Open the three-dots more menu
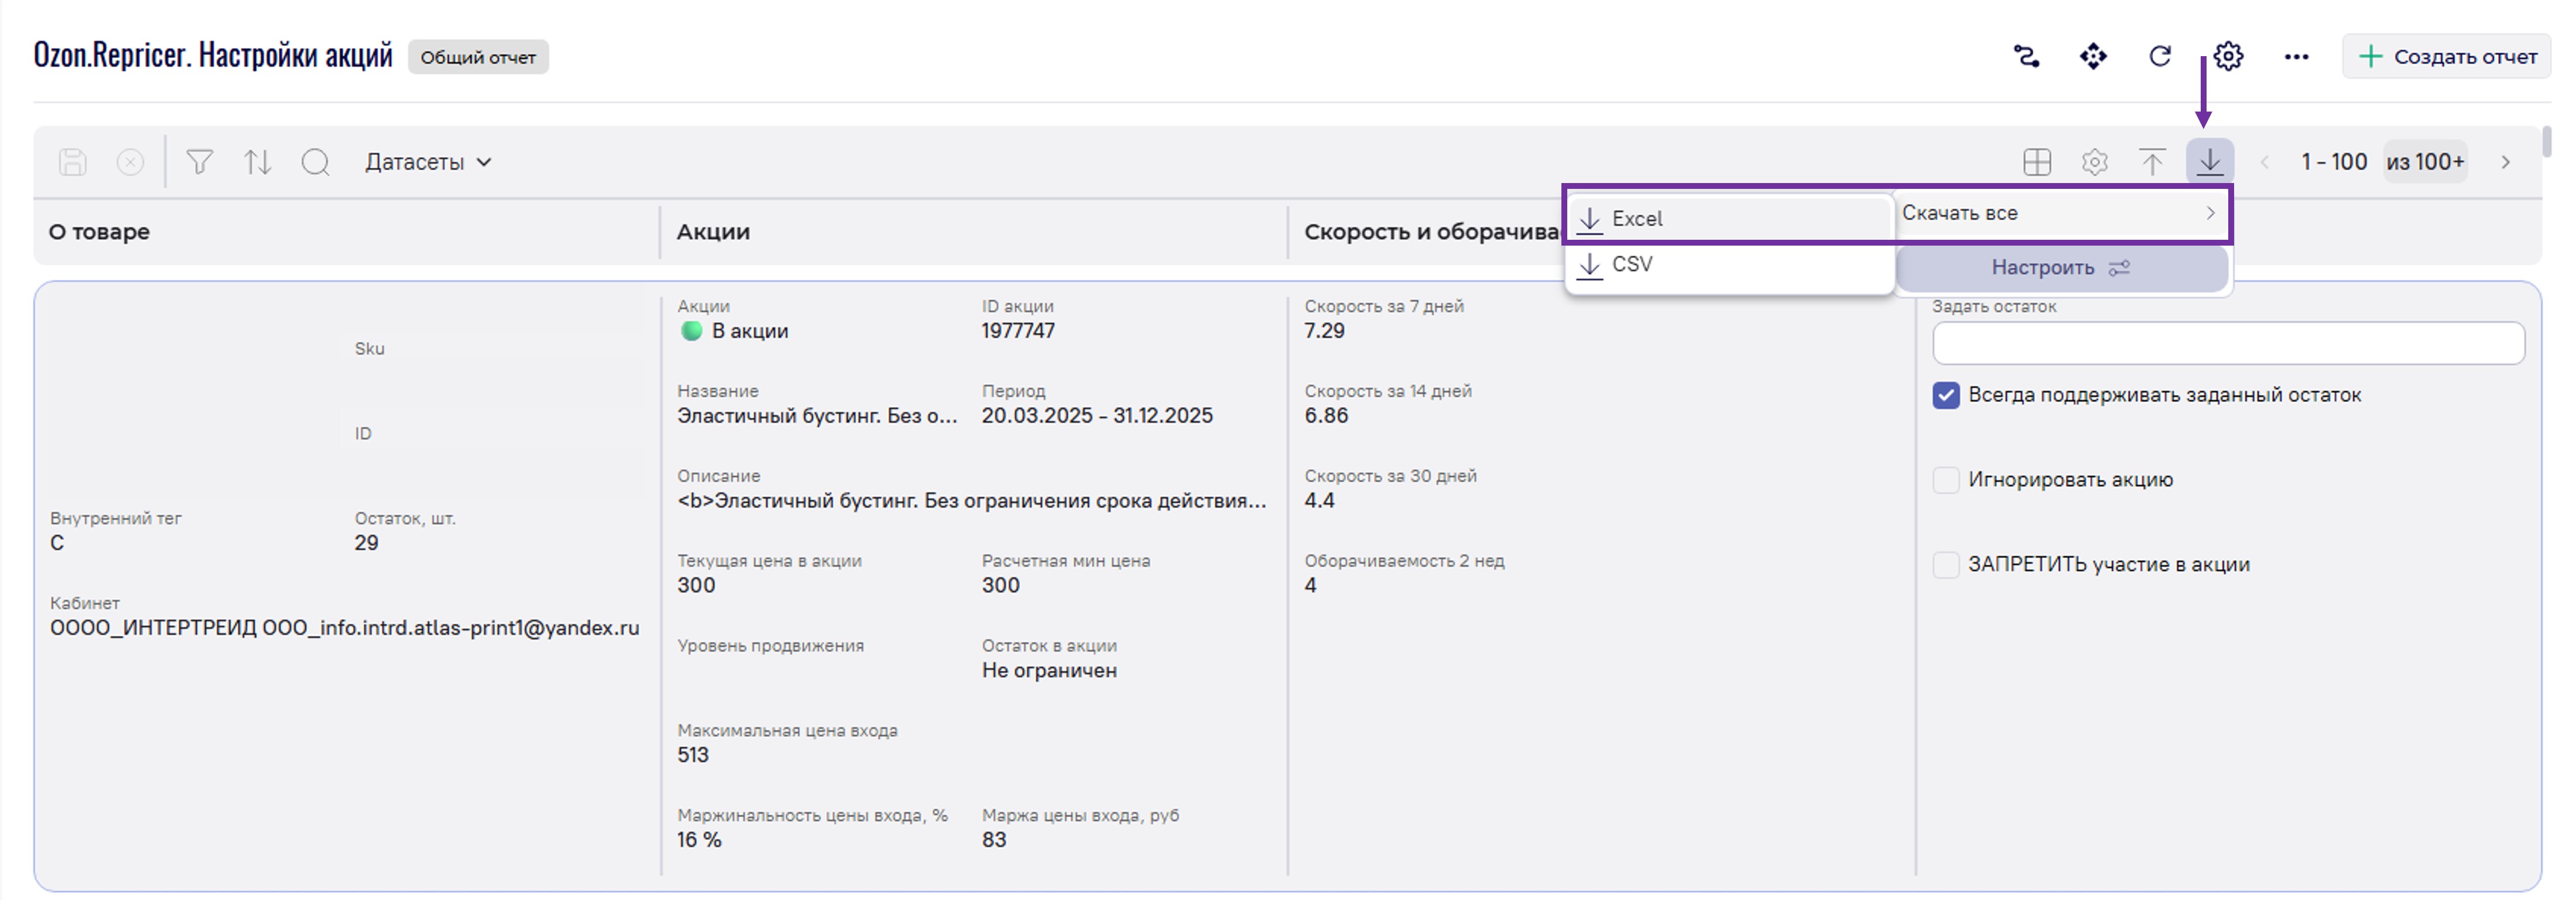 (x=2296, y=56)
